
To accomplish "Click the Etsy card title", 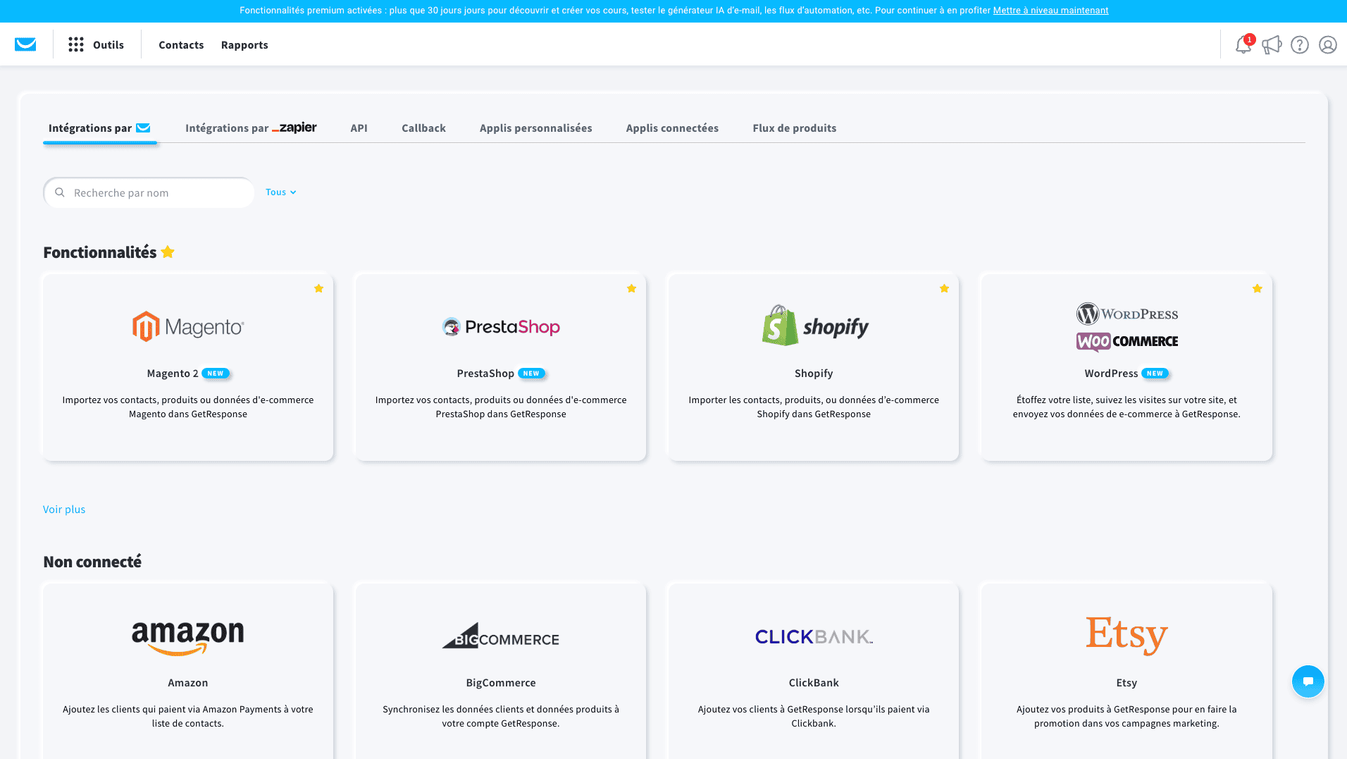I will [1126, 683].
